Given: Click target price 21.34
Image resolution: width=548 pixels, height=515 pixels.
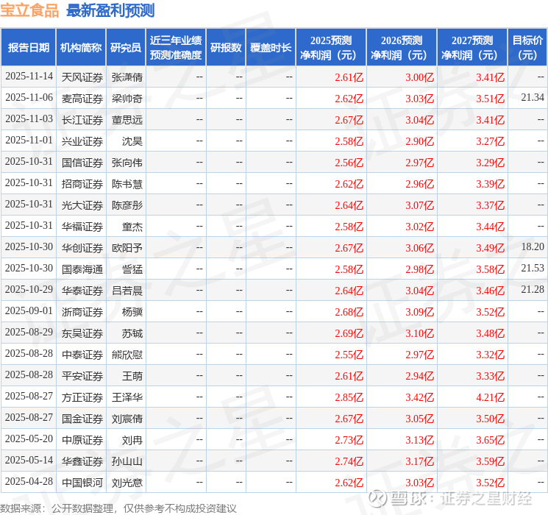Looking at the screenshot, I should coord(533,98).
